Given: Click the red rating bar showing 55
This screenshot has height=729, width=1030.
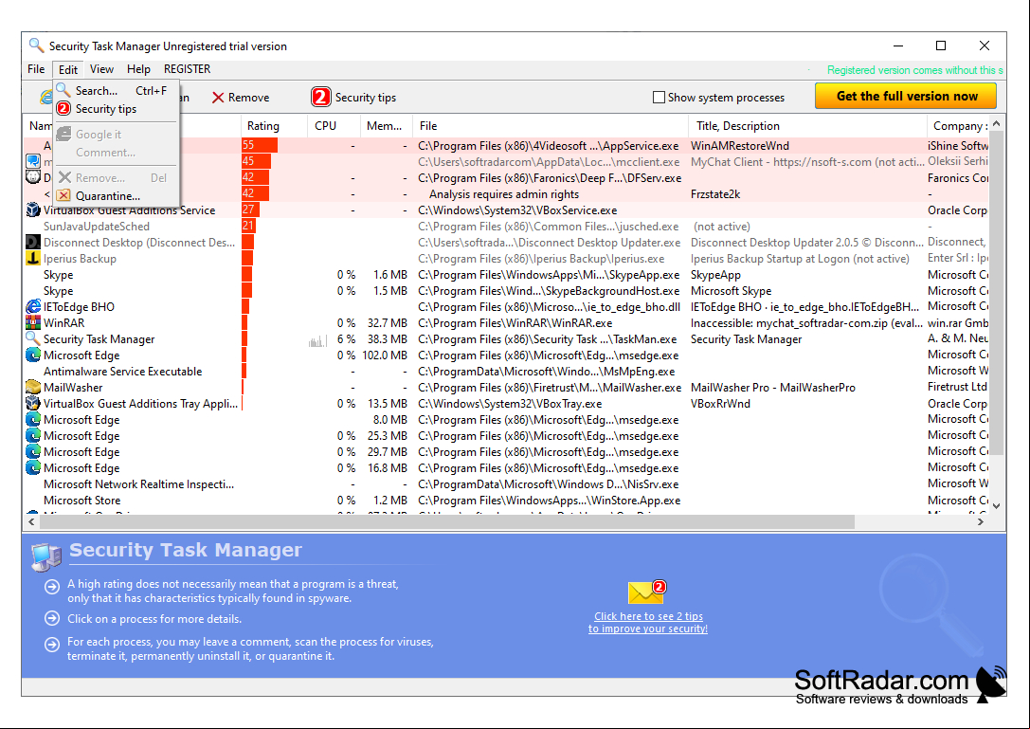Looking at the screenshot, I should click(260, 145).
